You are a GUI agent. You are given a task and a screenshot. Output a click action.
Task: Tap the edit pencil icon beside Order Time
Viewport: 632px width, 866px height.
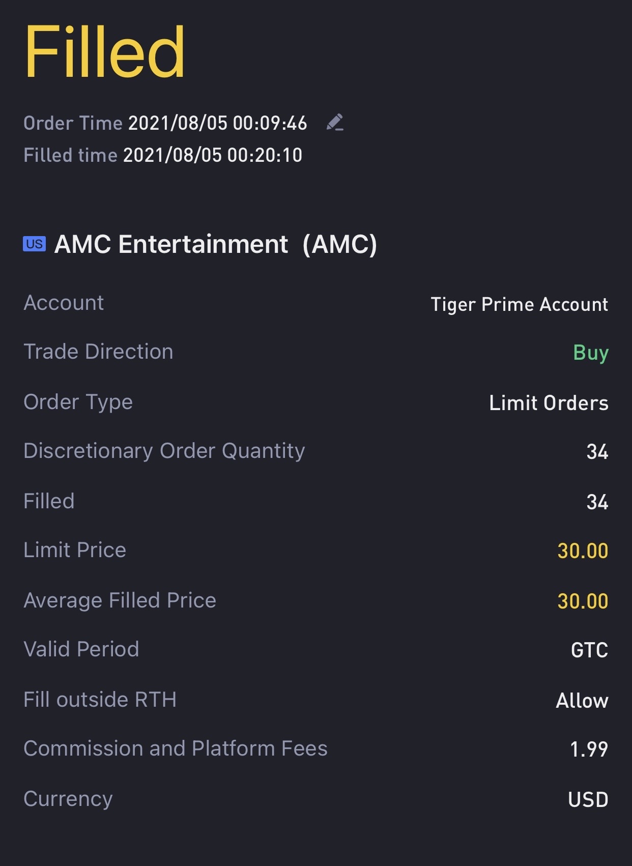coord(335,123)
